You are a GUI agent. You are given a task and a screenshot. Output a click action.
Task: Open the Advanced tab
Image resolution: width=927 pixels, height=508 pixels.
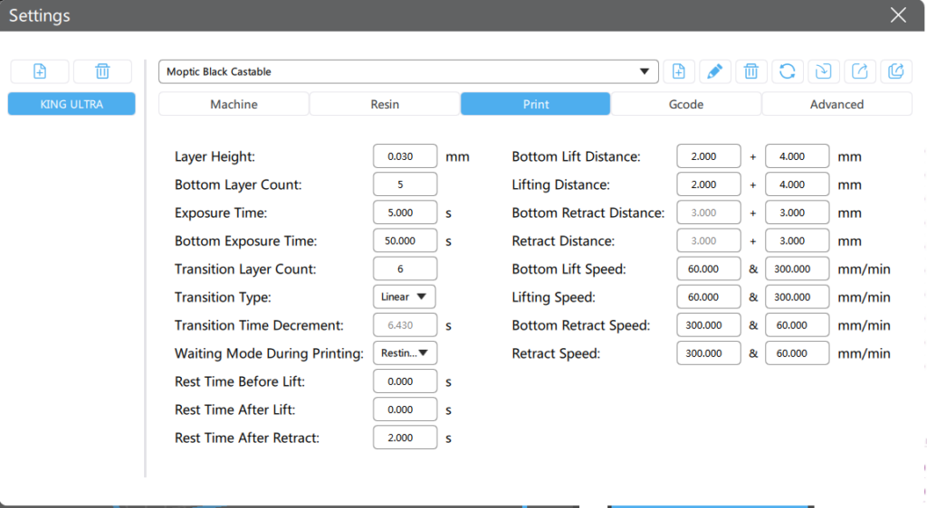[x=836, y=104]
